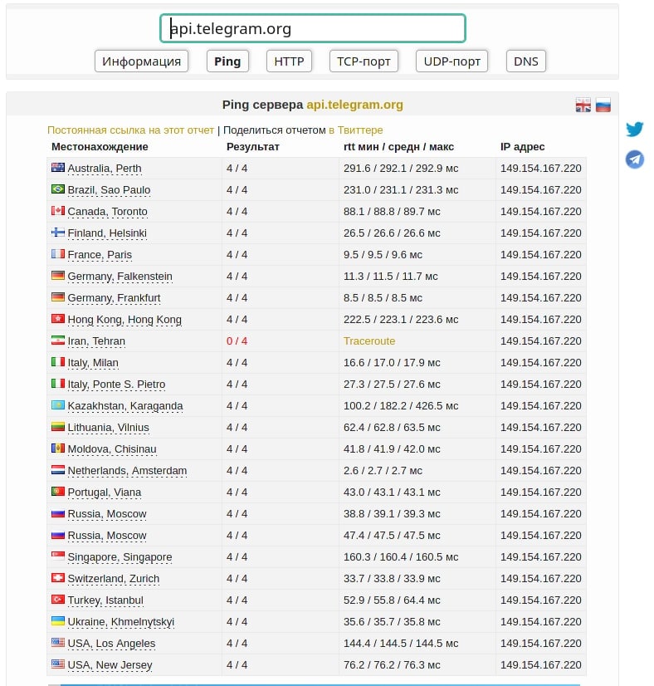654x686 pixels.
Task: Click the 2.6 / 2.7 / 2.7 мс value
Action: tap(383, 471)
